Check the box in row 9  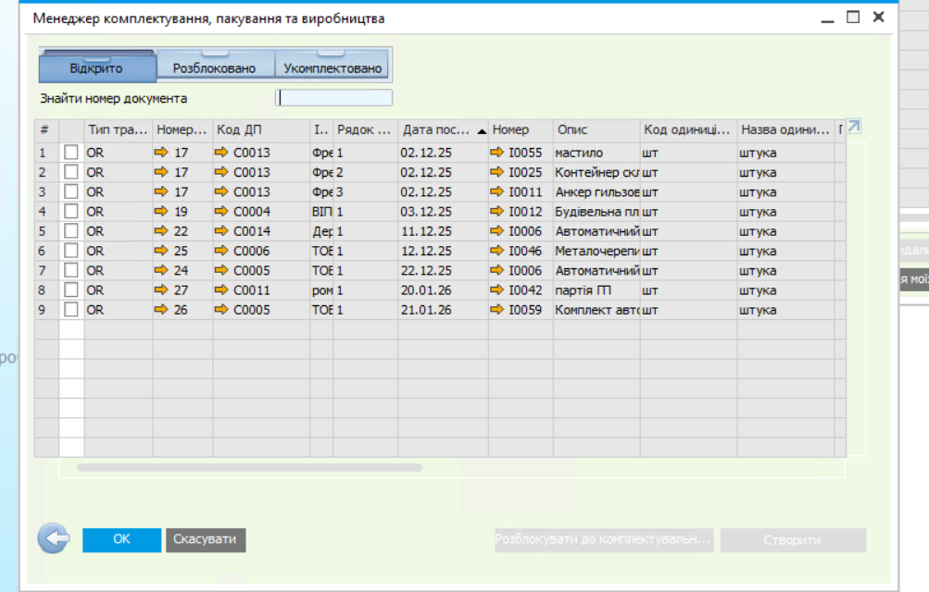71,310
